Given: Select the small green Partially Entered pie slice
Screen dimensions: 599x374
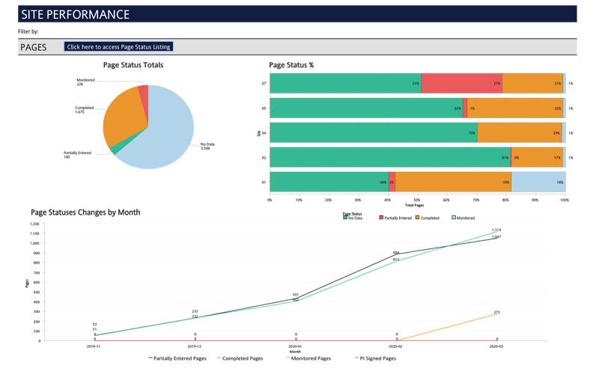Looking at the screenshot, I should click(114, 150).
